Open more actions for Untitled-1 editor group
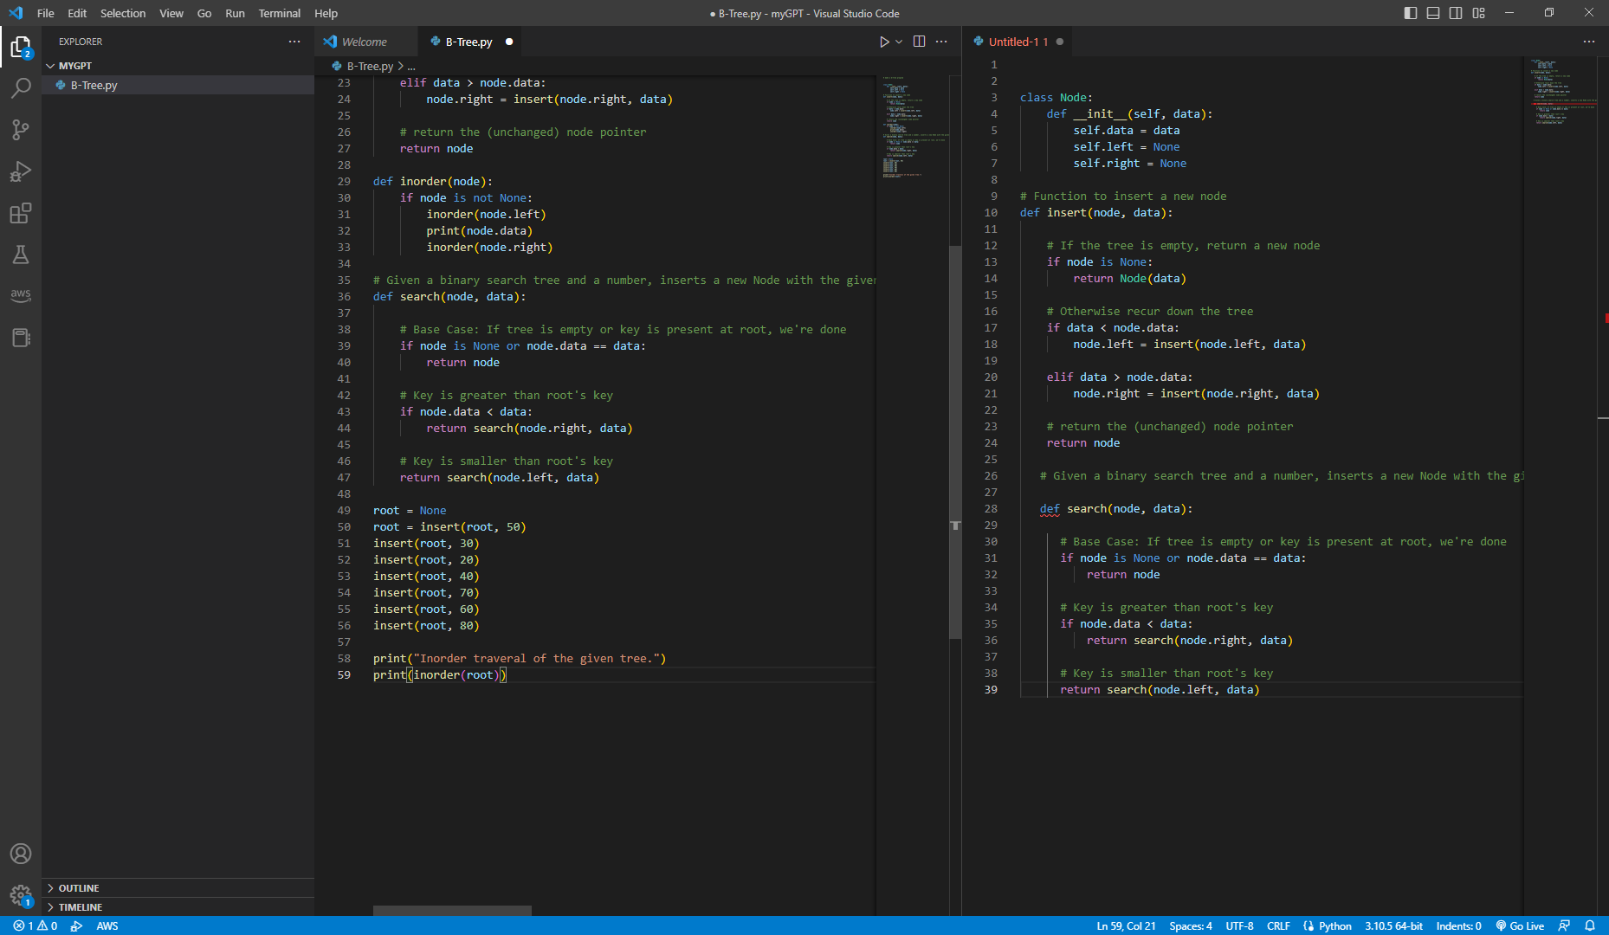 [x=1588, y=42]
